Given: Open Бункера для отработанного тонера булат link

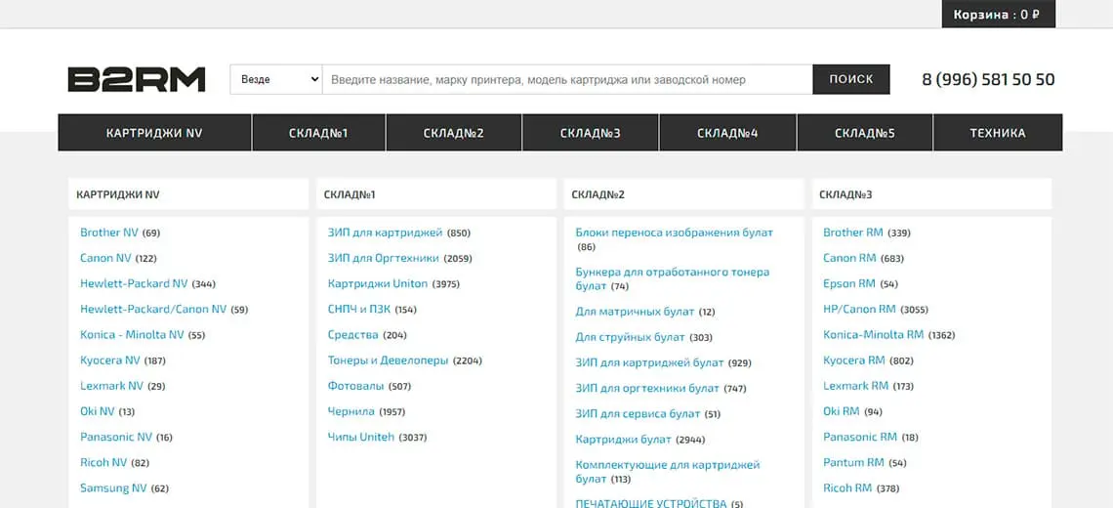Looking at the screenshot, I should [x=673, y=278].
